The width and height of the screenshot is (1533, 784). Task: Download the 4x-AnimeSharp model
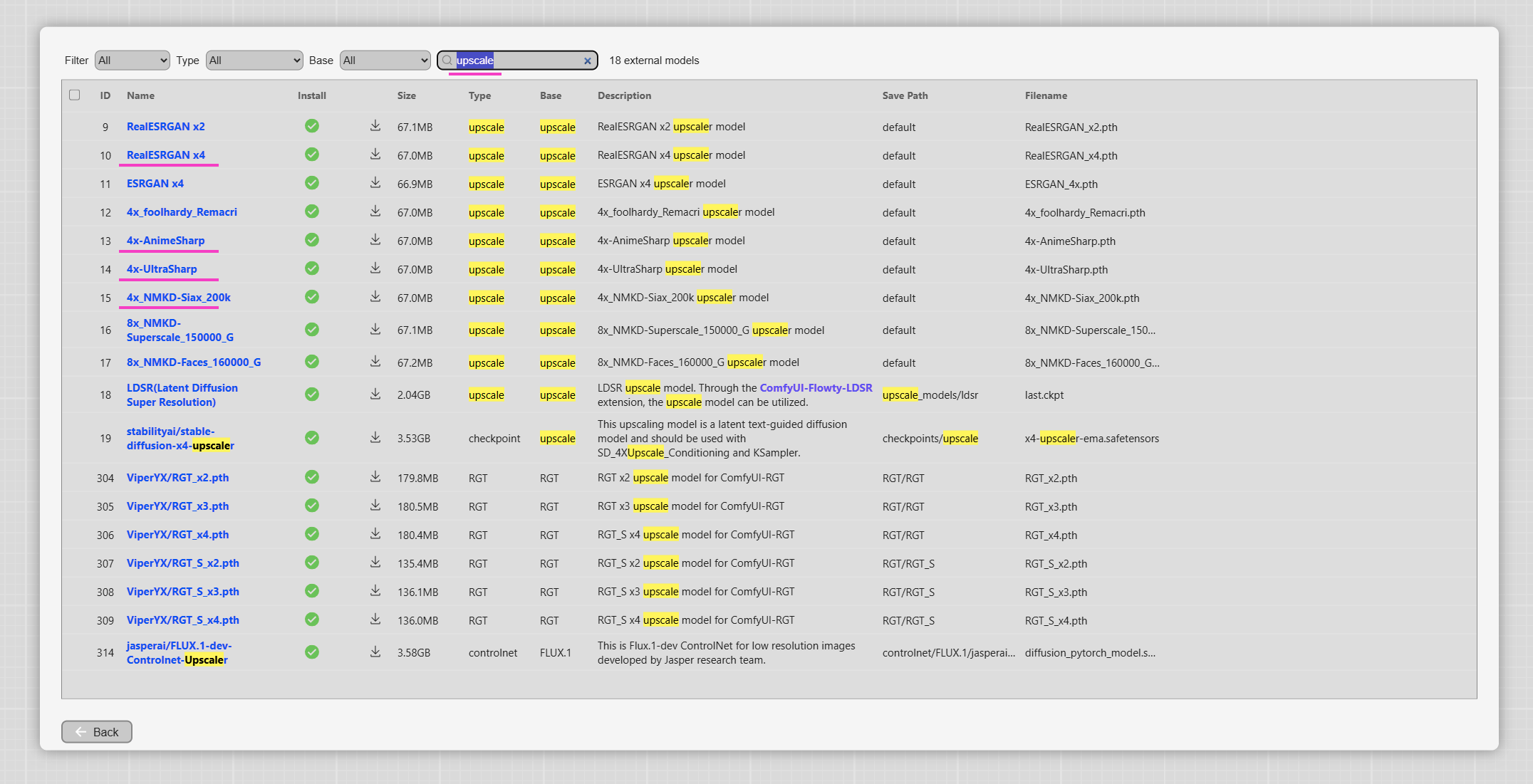[x=375, y=240]
